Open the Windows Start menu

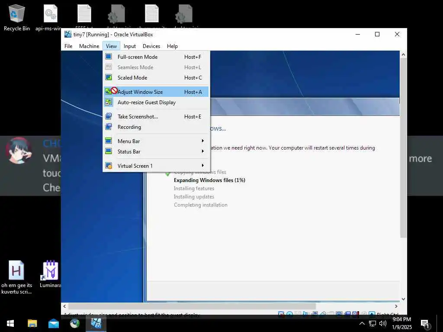click(10, 323)
